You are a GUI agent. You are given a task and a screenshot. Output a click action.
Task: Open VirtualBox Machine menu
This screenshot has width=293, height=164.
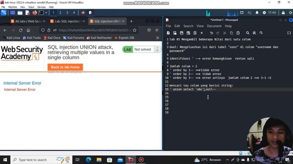click(12, 7)
